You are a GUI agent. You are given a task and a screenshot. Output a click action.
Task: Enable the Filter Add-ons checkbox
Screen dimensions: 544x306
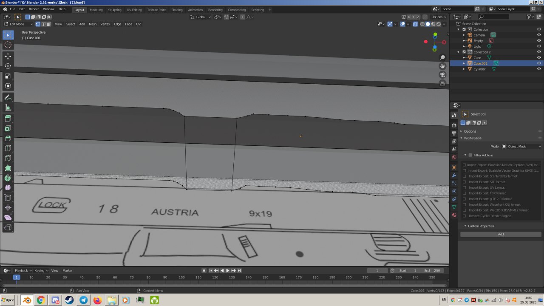pos(470,155)
